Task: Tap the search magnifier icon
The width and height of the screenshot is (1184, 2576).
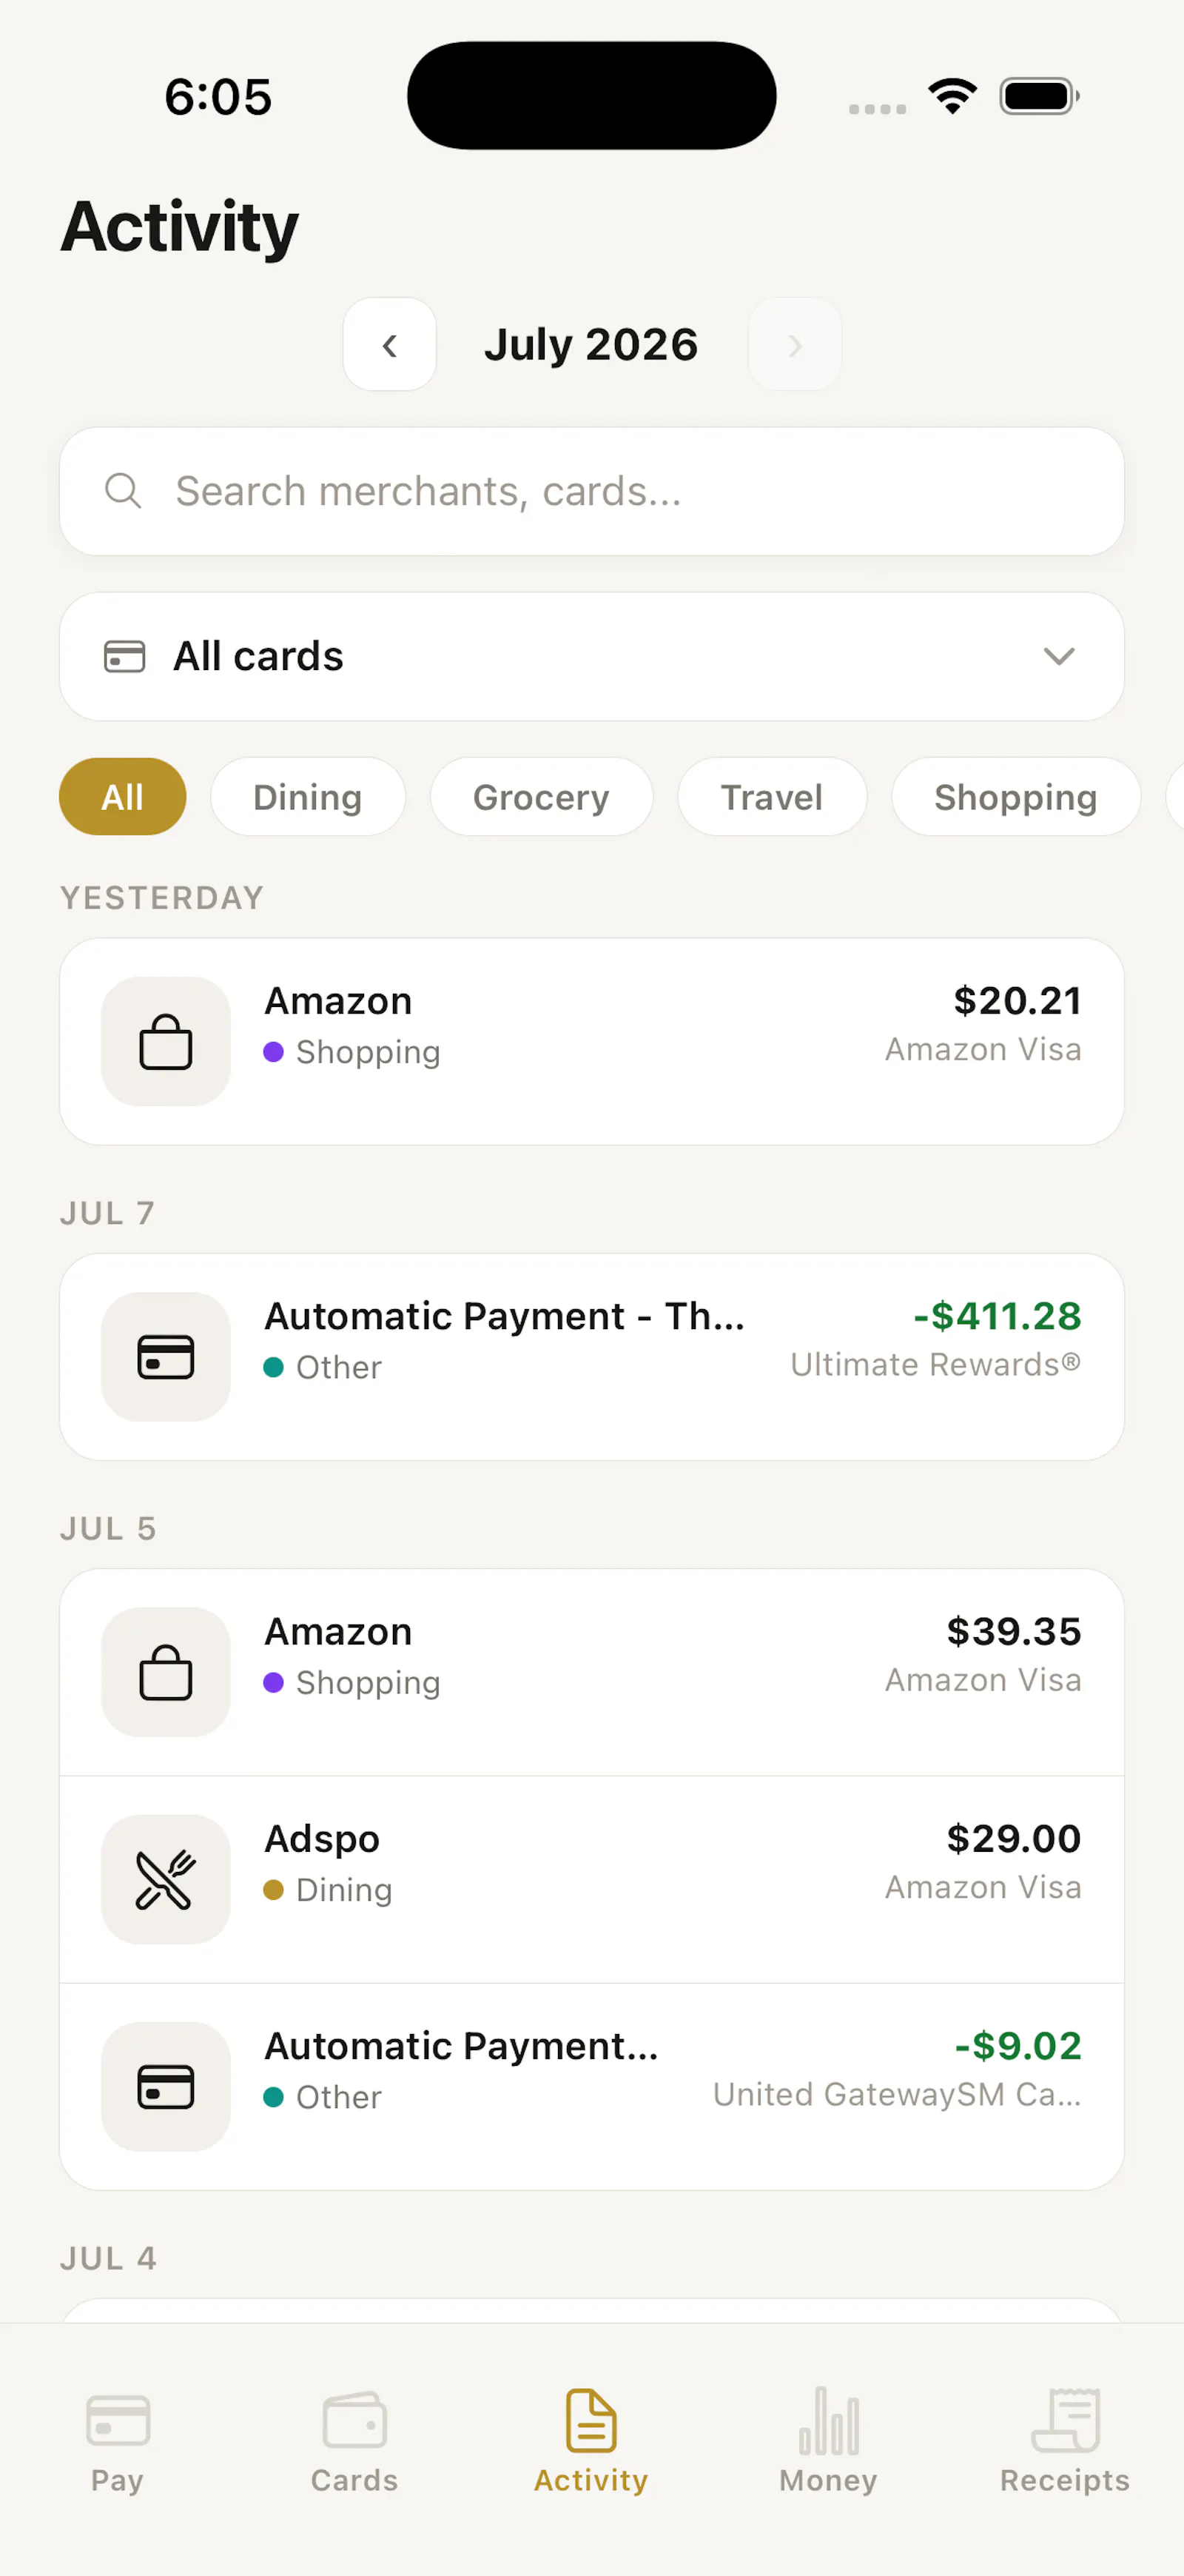Action: [x=123, y=491]
